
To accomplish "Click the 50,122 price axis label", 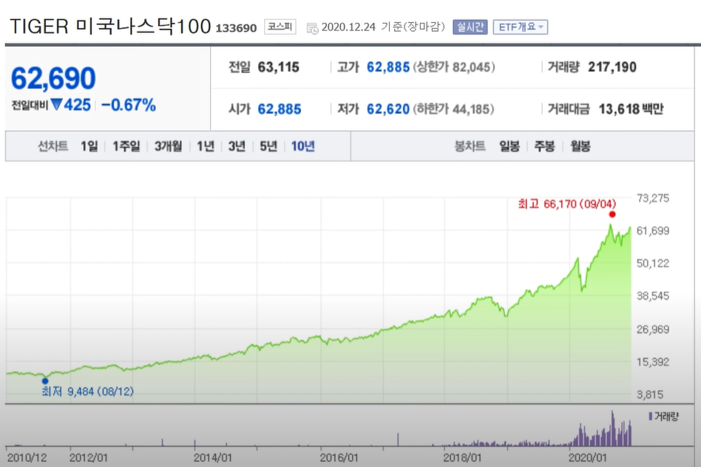I will point(653,263).
